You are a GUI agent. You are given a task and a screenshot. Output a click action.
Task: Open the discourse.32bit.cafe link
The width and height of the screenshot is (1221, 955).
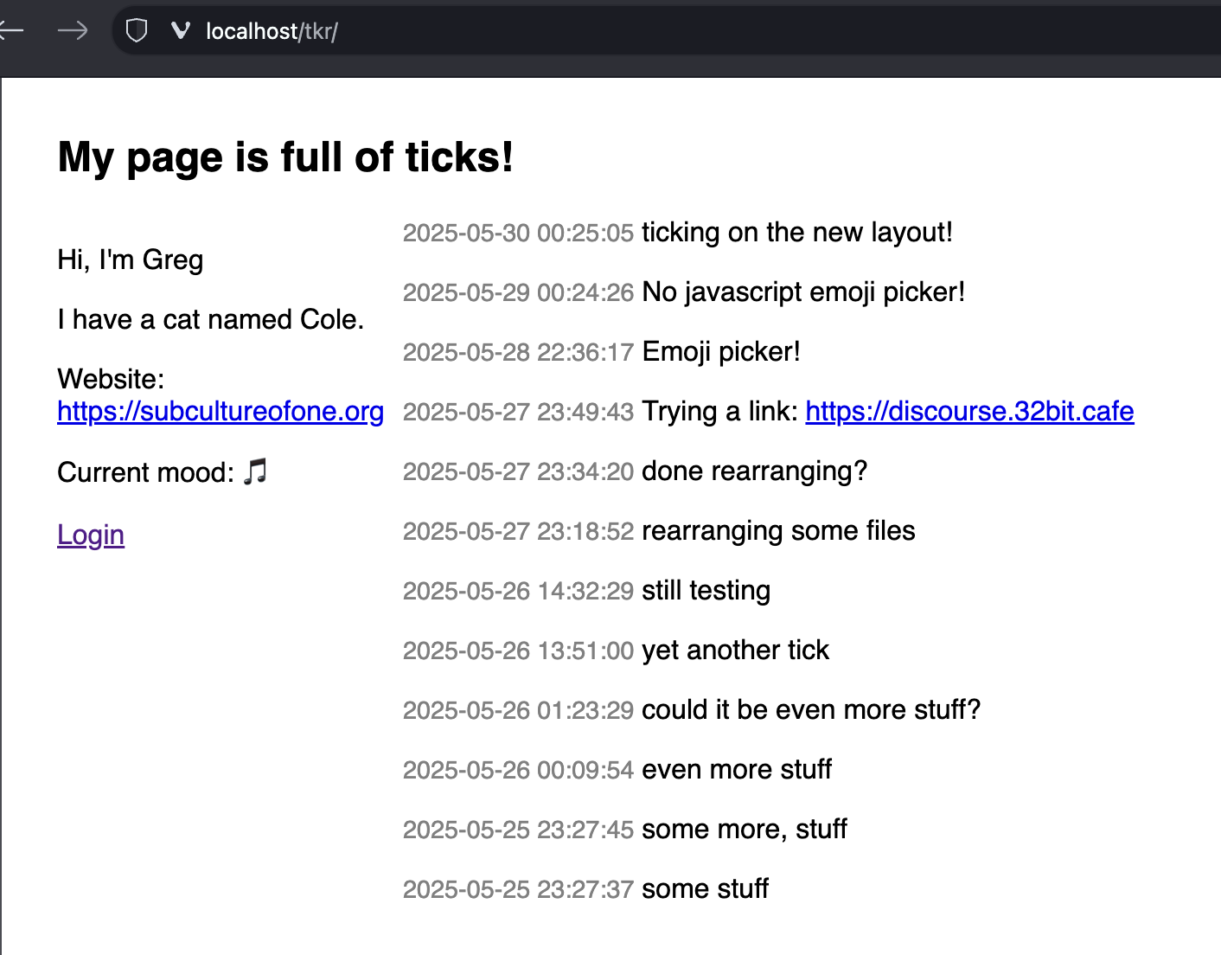[x=969, y=411]
